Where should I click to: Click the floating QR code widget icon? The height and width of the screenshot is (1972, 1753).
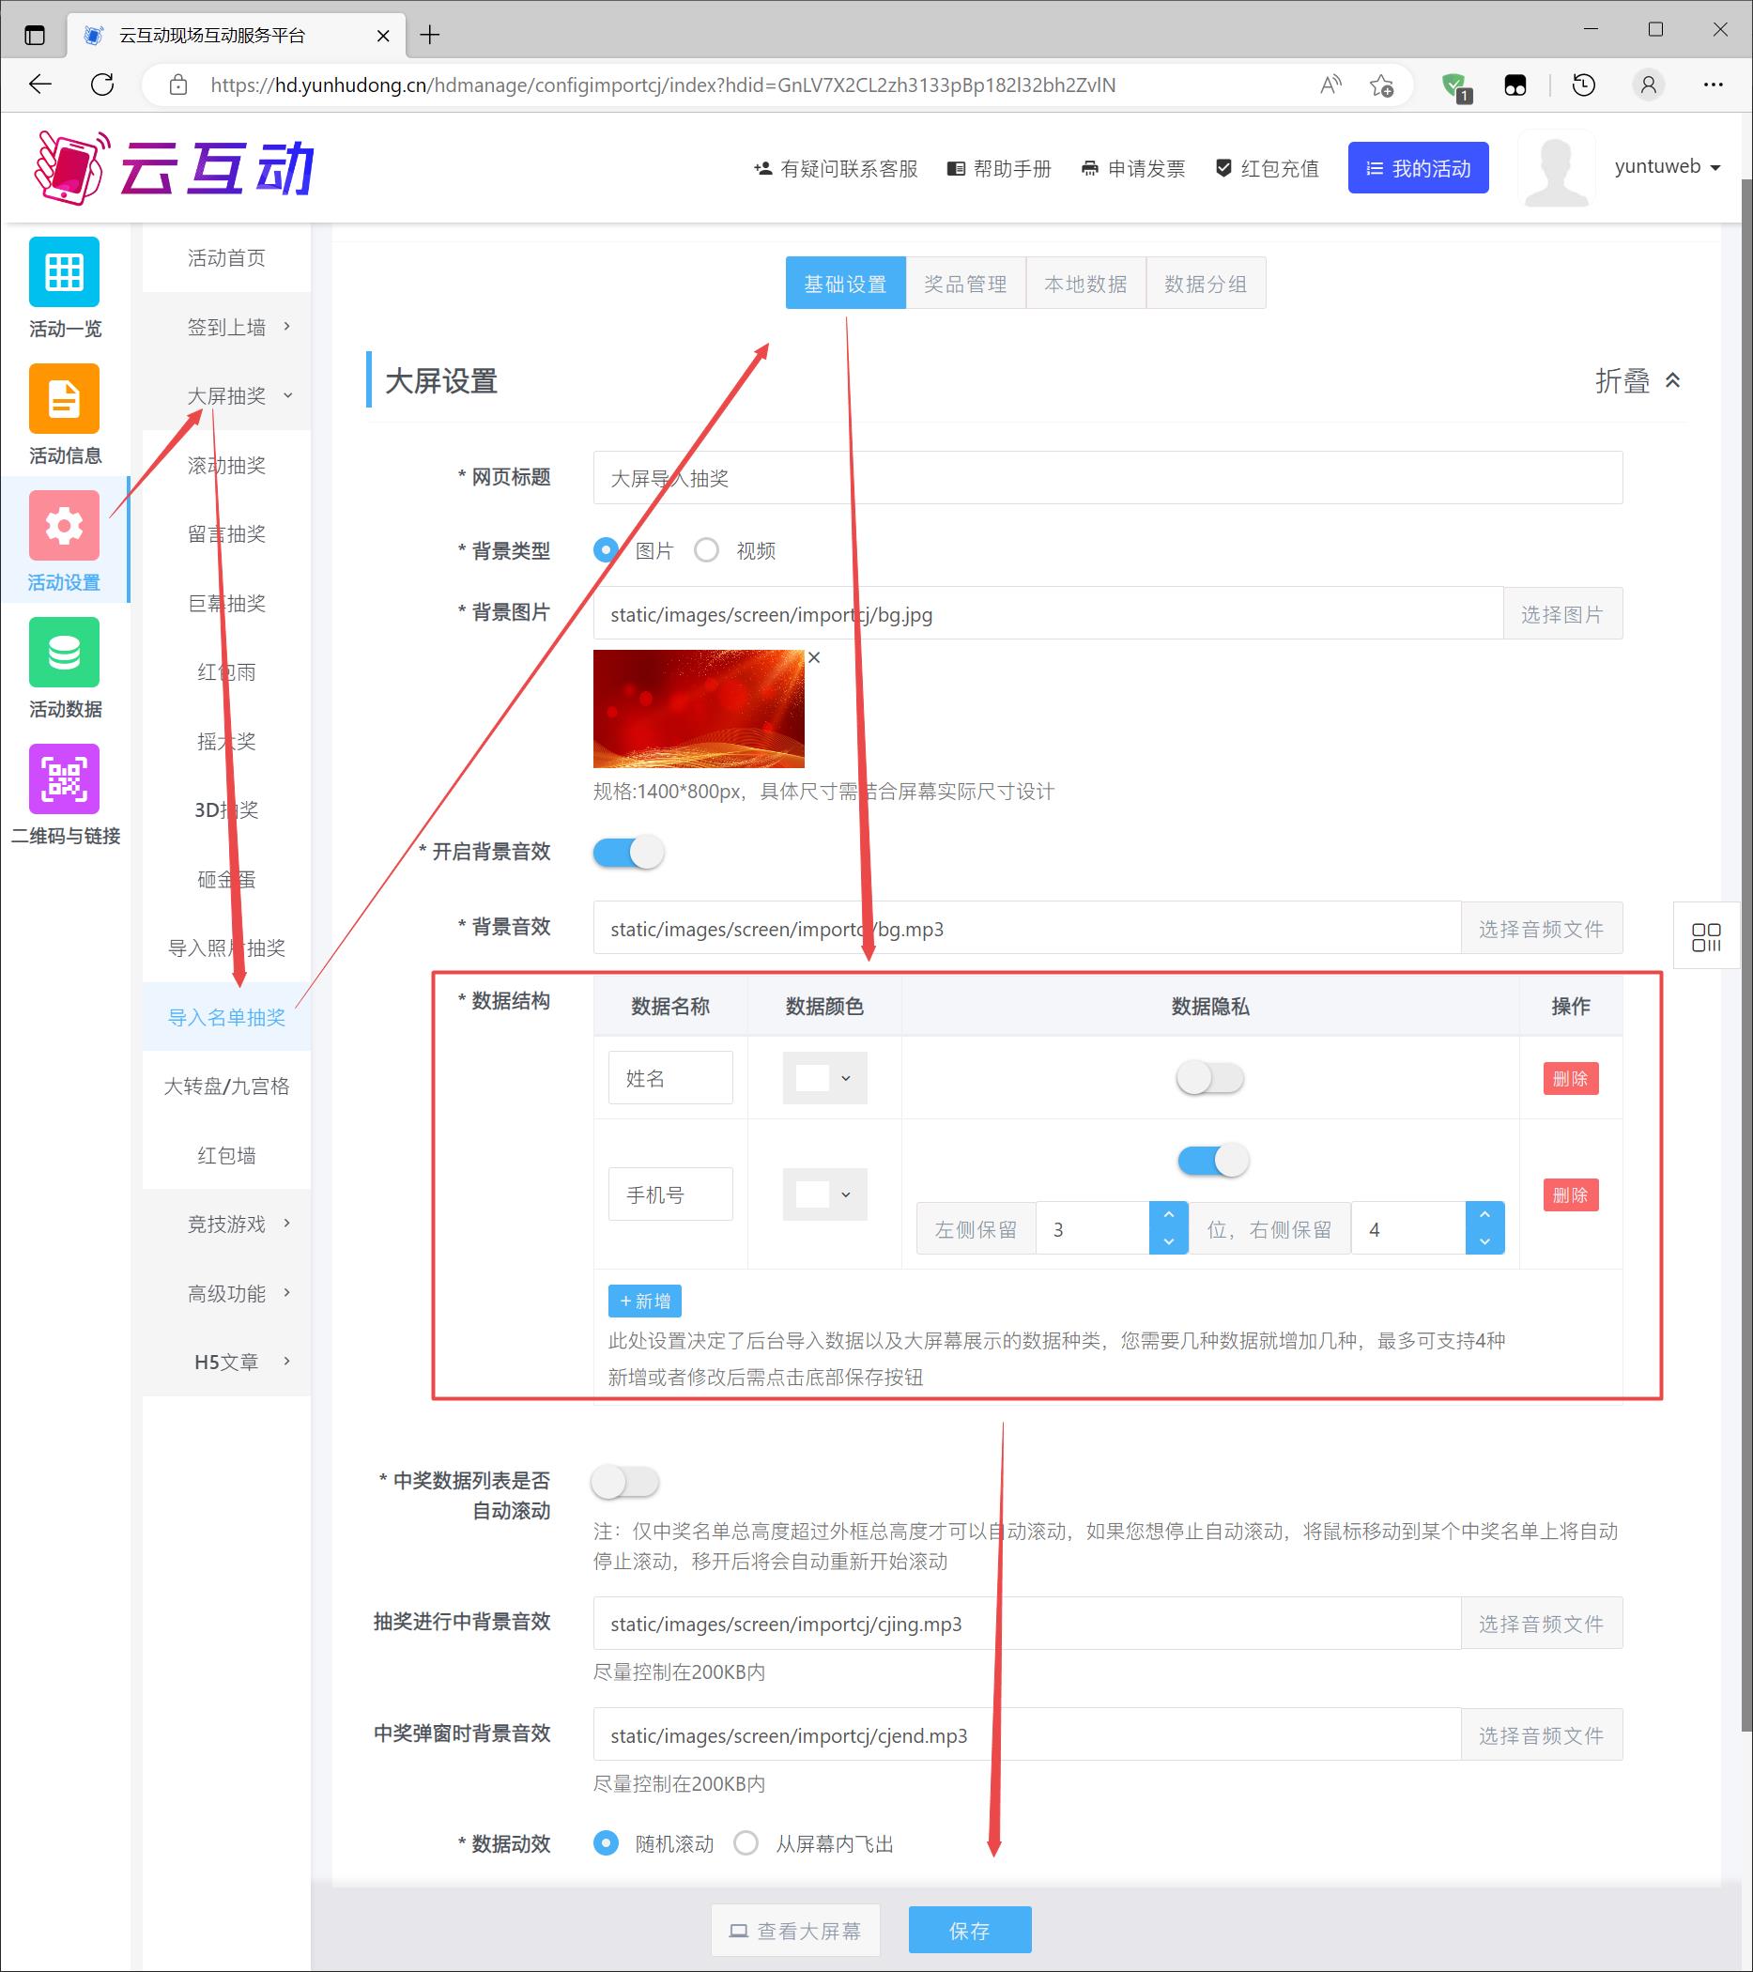1705,937
